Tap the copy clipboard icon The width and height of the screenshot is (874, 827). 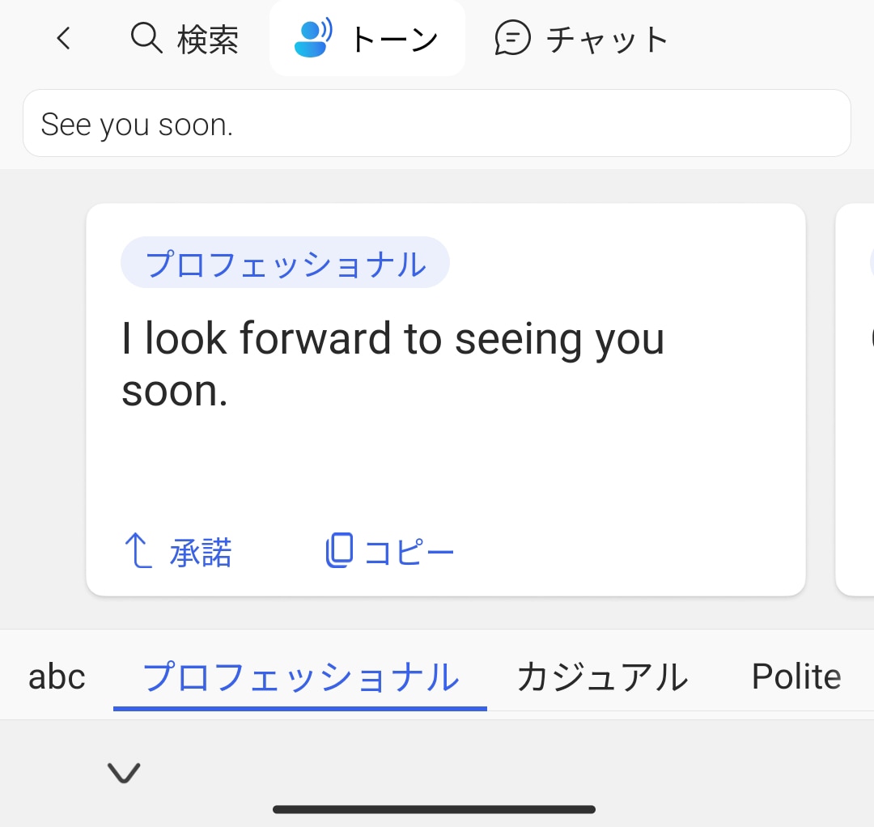click(x=339, y=550)
